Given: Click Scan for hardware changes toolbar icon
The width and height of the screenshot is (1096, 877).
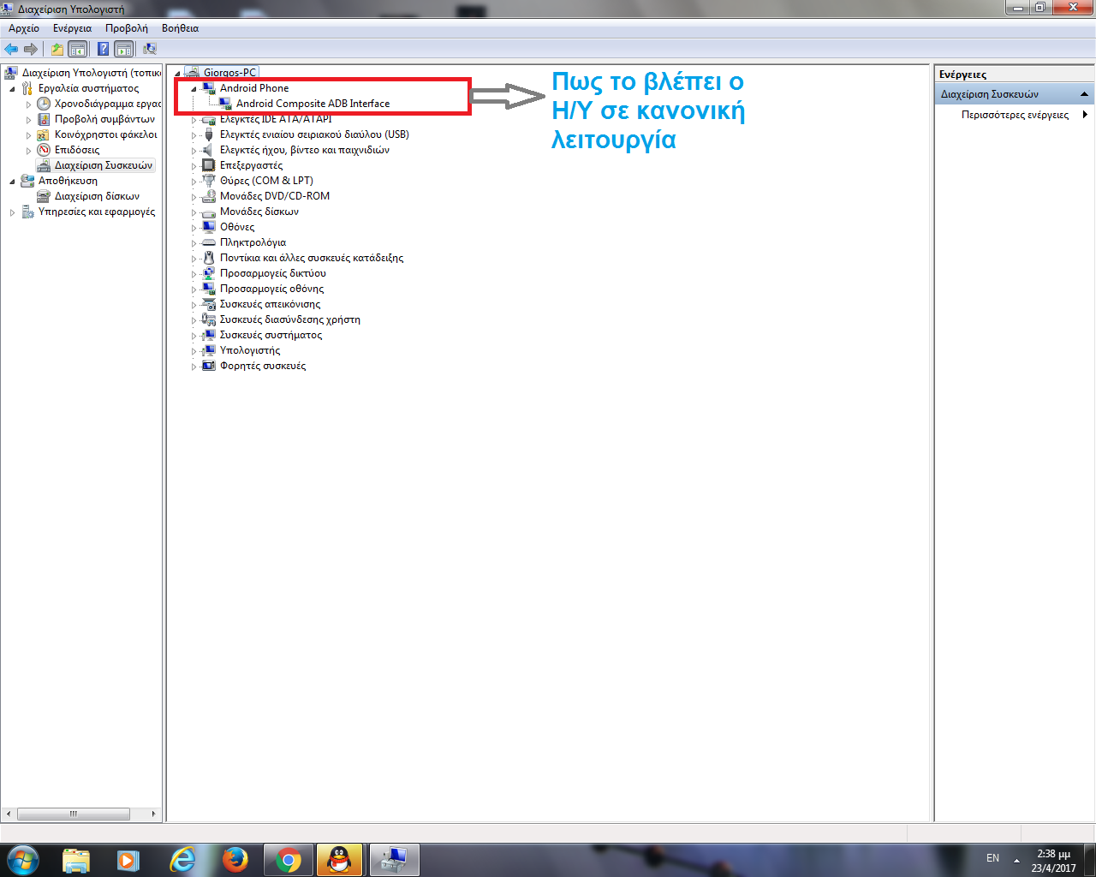Looking at the screenshot, I should [x=150, y=50].
